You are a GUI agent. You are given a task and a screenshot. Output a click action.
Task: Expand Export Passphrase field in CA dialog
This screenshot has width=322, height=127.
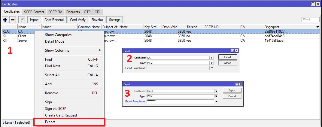212,68
